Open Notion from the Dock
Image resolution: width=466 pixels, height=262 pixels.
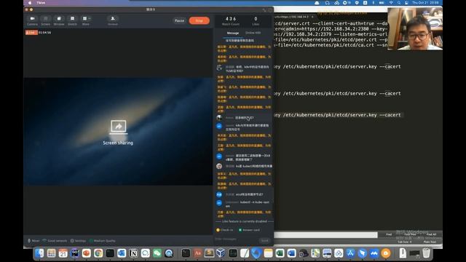(x=133, y=253)
